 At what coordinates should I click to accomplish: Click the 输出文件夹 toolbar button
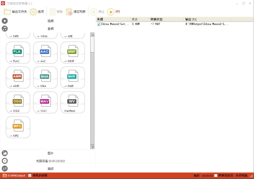pos(16,12)
